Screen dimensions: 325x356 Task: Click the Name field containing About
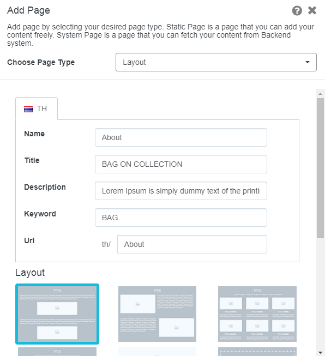[x=181, y=137]
